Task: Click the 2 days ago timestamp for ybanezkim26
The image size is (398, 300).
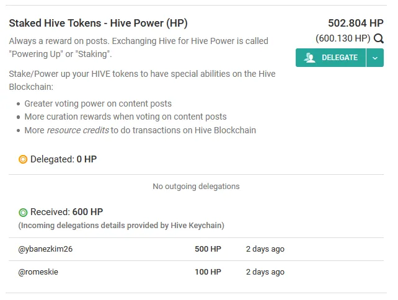Action: pos(265,249)
